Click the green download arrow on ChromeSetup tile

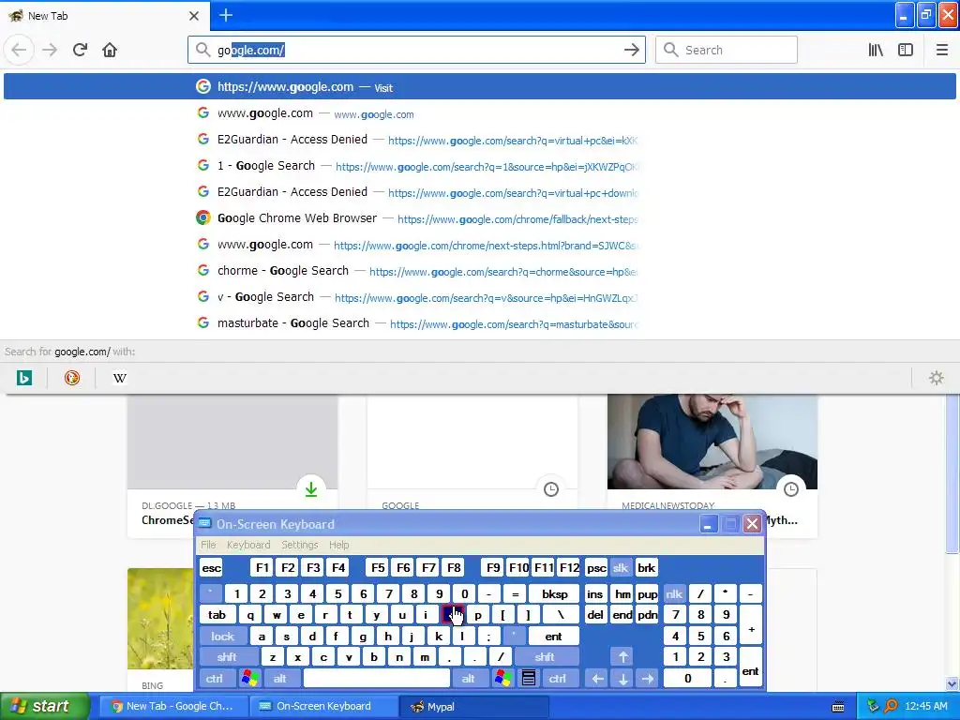click(x=311, y=489)
